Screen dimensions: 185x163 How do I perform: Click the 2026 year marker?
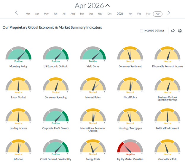tap(120, 14)
